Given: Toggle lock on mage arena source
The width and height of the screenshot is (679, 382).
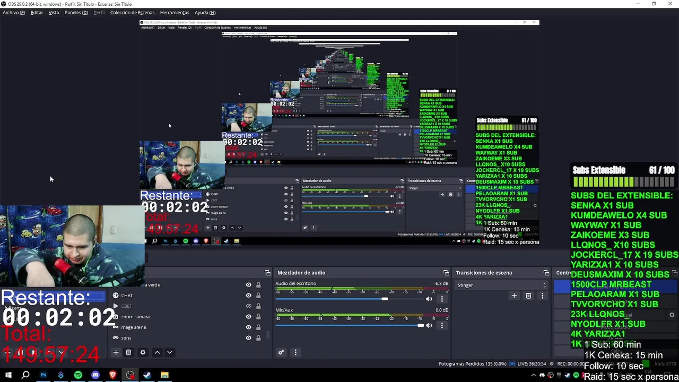Looking at the screenshot, I should coord(258,327).
